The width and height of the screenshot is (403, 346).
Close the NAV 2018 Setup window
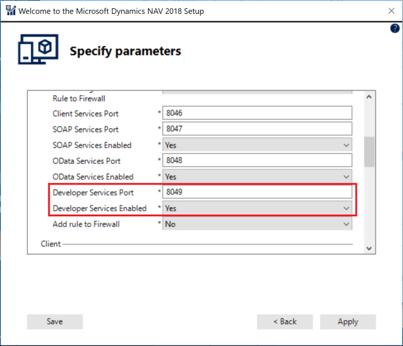[x=391, y=11]
